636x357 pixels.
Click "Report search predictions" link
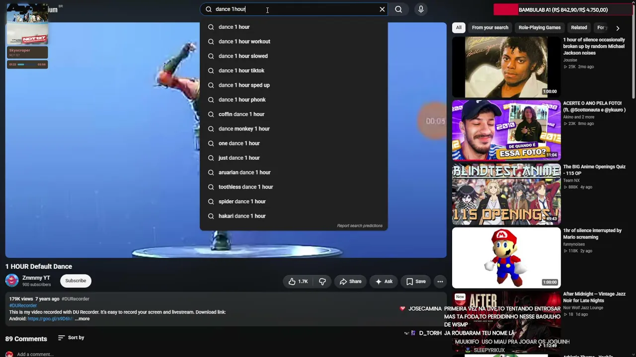360,226
